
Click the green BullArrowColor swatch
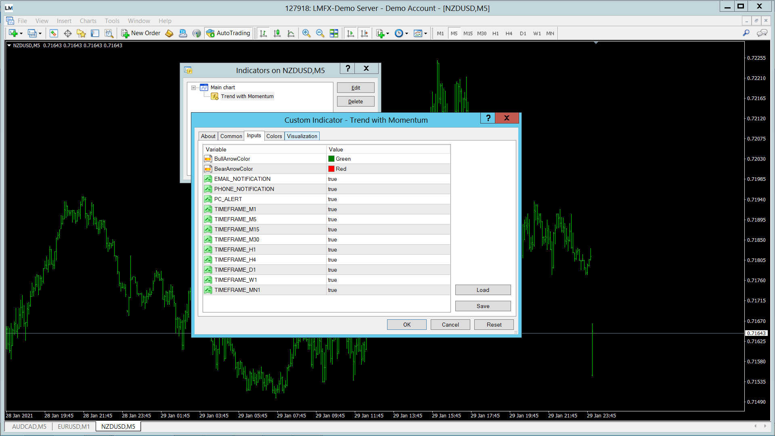pyautogui.click(x=331, y=159)
